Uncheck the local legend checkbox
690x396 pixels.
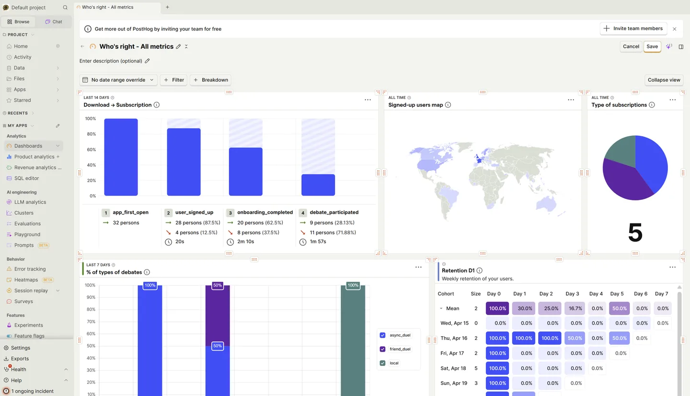pos(382,363)
